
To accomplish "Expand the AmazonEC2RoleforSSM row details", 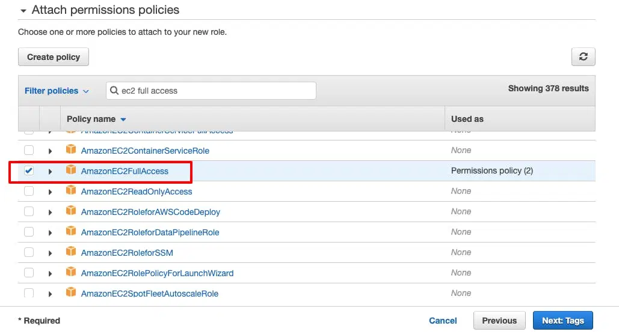I will [50, 253].
